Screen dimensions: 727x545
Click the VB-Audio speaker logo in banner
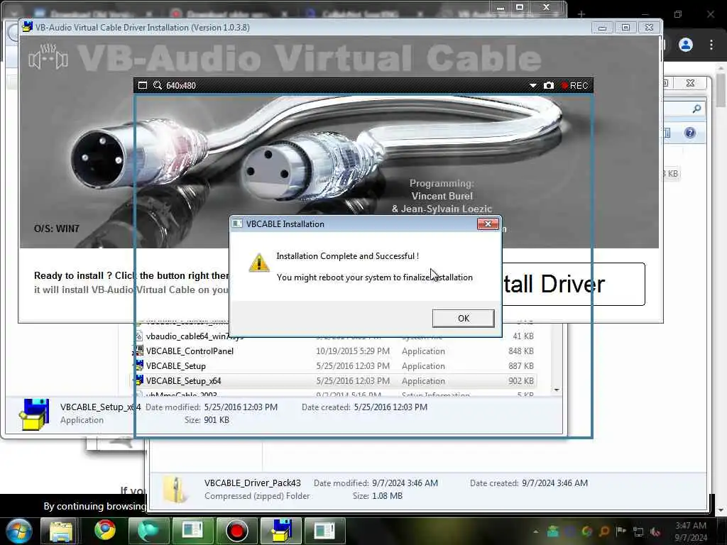click(48, 57)
